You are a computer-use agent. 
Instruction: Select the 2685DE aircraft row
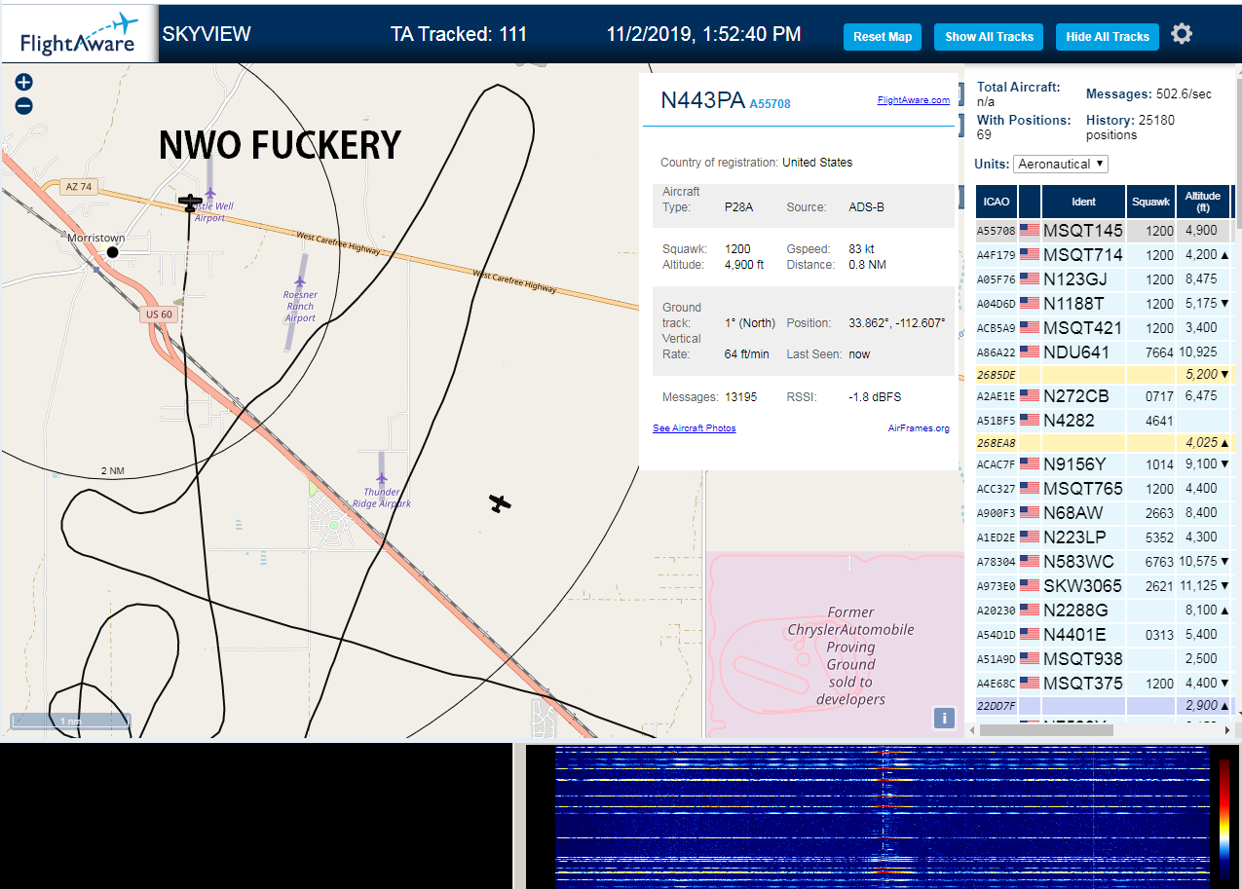pos(1104,375)
